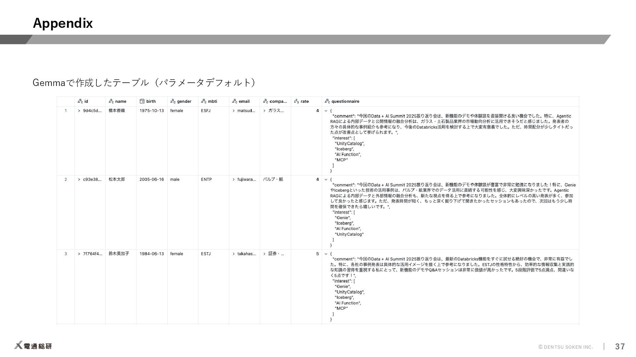Click the string type icon beside name header
The image size is (636, 357).
pos(111,101)
